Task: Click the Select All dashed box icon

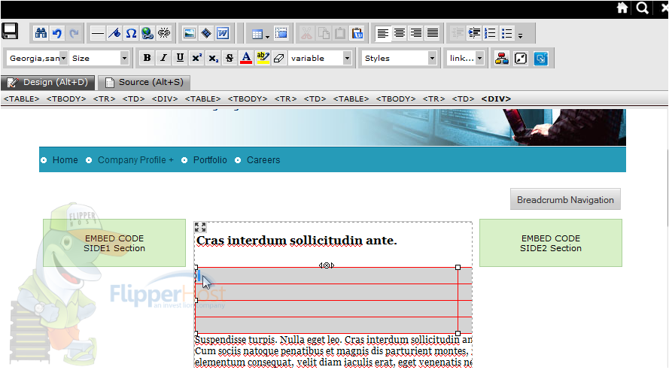Action: pos(281,33)
